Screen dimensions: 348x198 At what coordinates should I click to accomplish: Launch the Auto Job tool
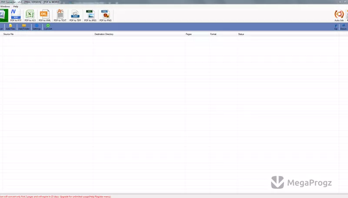(339, 16)
